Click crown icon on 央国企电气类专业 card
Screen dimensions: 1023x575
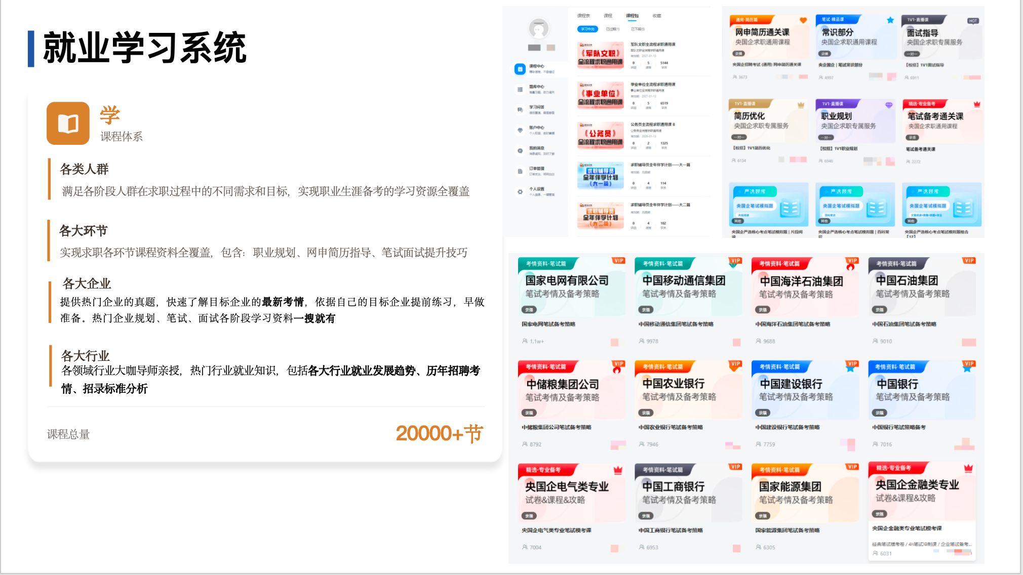pos(618,470)
